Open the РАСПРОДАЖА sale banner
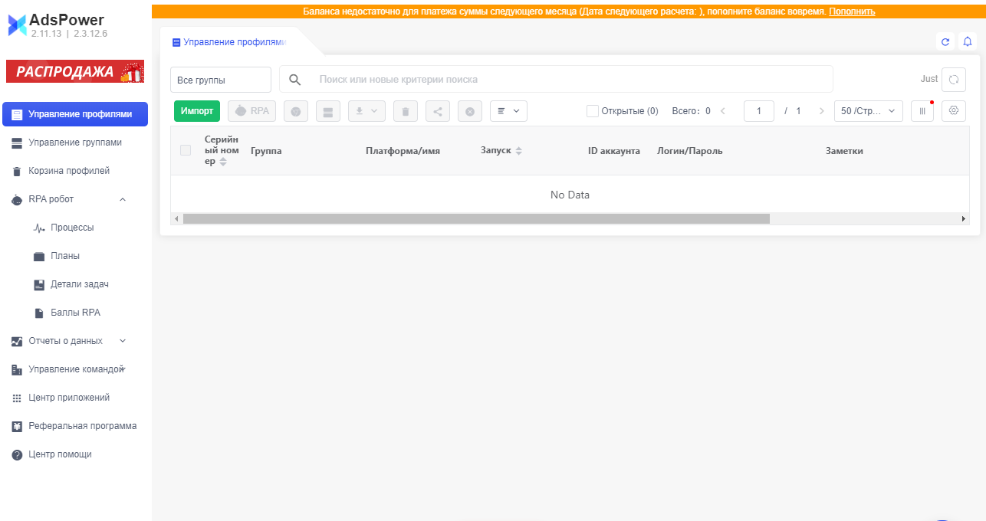 tap(75, 72)
